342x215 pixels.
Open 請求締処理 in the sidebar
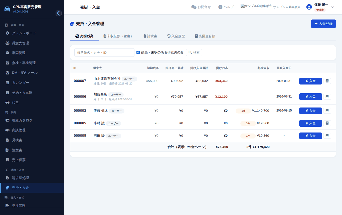pyautogui.click(x=32, y=178)
